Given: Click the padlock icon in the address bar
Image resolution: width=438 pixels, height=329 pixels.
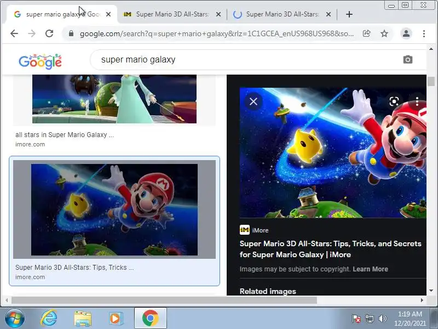Looking at the screenshot, I should [x=71, y=33].
